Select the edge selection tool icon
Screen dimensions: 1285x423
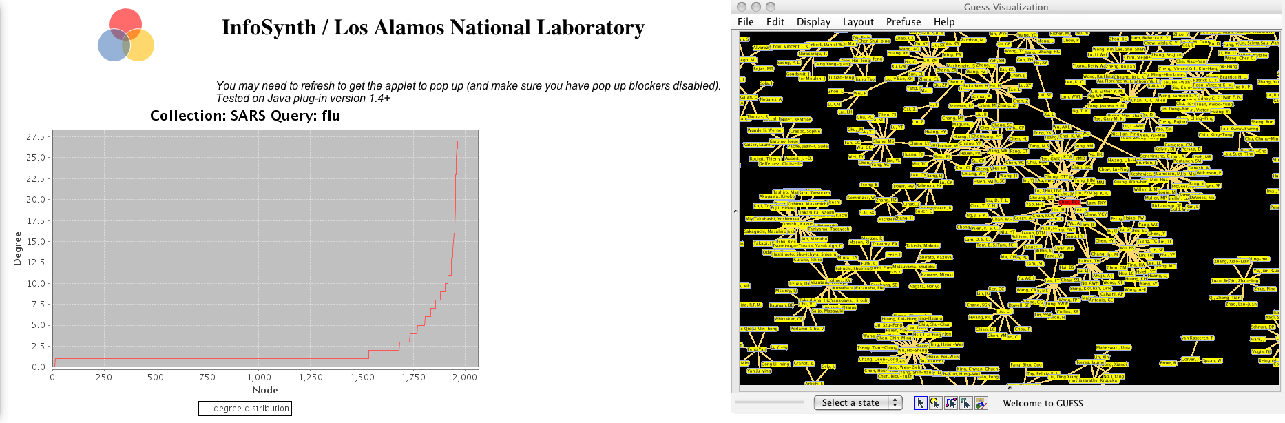coord(950,403)
